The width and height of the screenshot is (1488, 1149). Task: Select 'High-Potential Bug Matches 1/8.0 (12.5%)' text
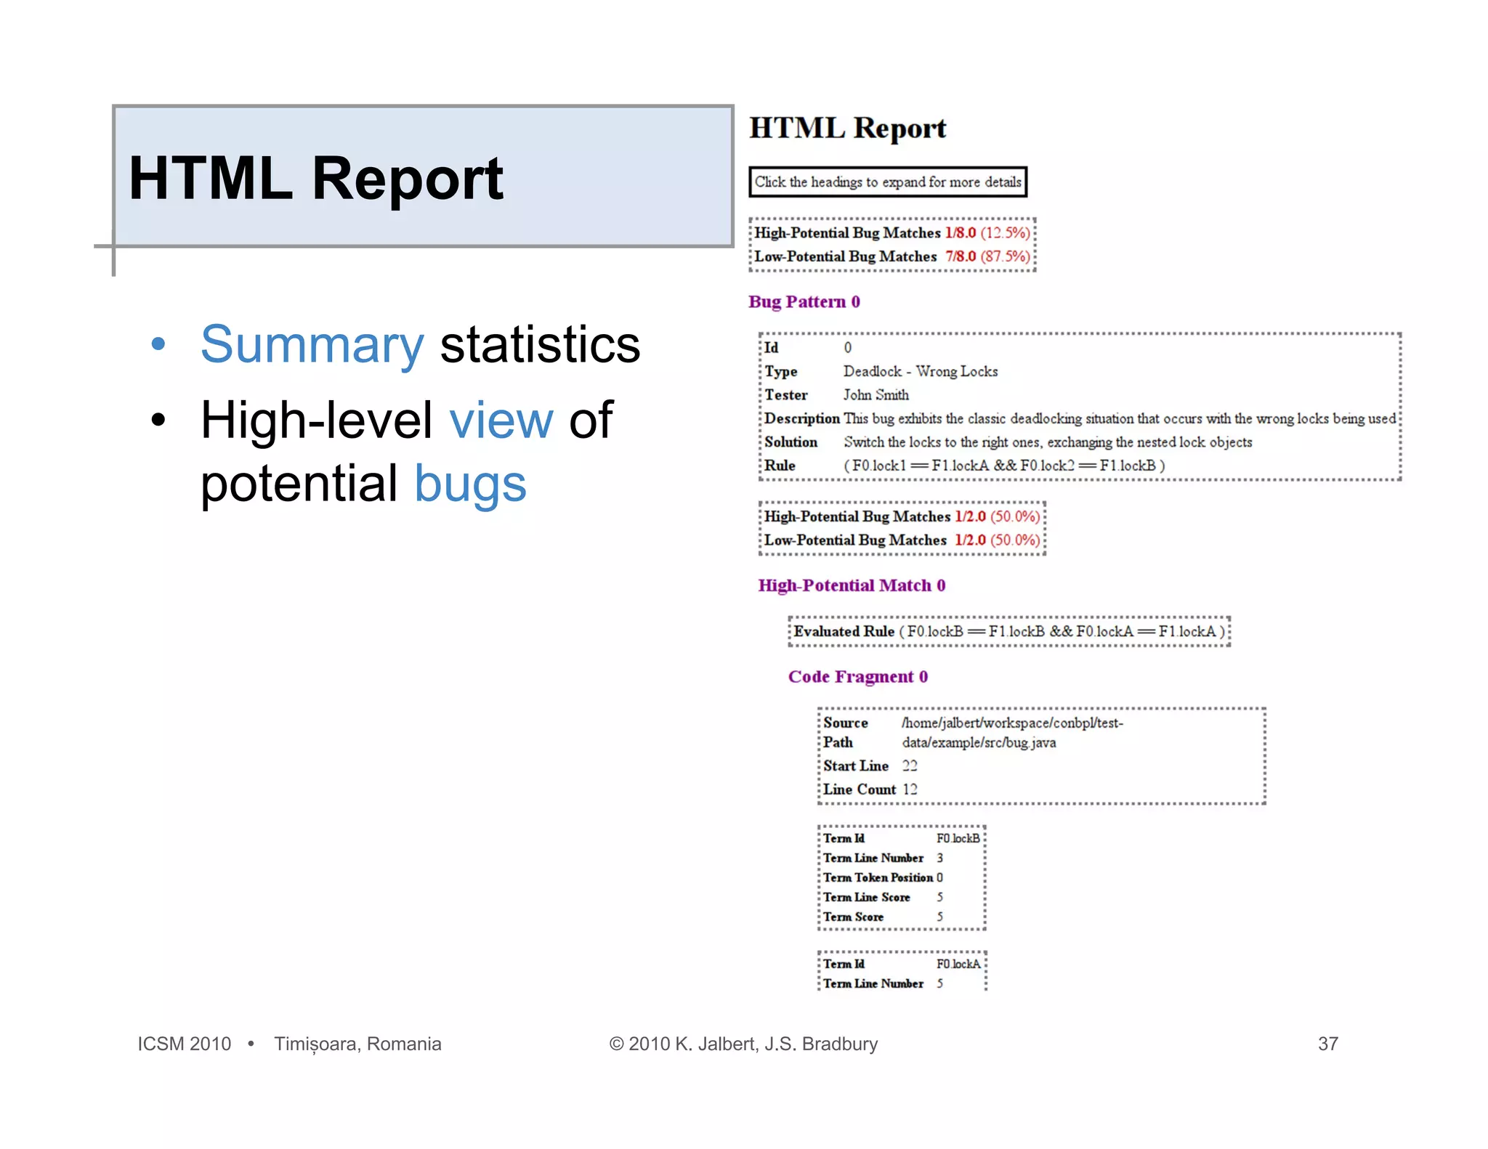click(892, 233)
